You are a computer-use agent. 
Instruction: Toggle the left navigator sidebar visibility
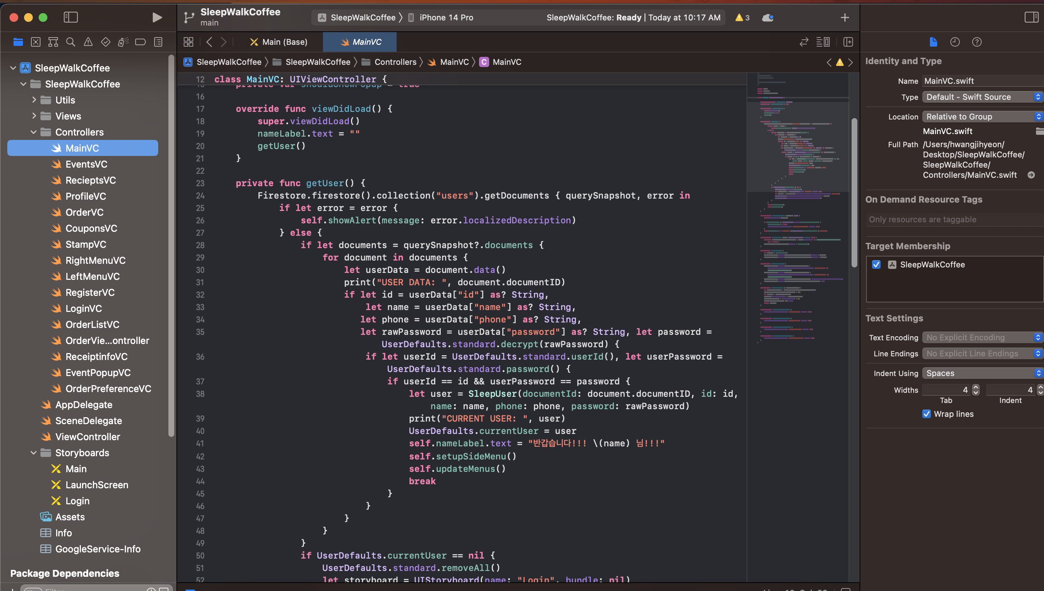coord(71,17)
